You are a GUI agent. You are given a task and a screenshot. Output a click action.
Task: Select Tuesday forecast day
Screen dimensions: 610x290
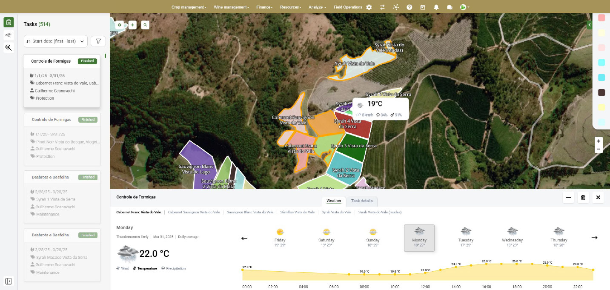tap(466, 238)
